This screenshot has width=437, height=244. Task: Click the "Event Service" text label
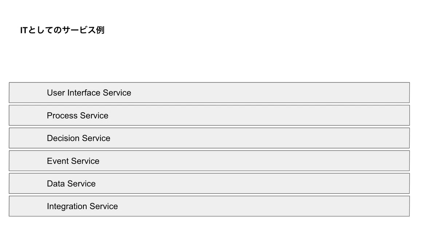(73, 161)
